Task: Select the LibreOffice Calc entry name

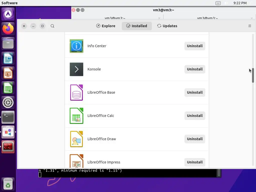Action: click(101, 116)
